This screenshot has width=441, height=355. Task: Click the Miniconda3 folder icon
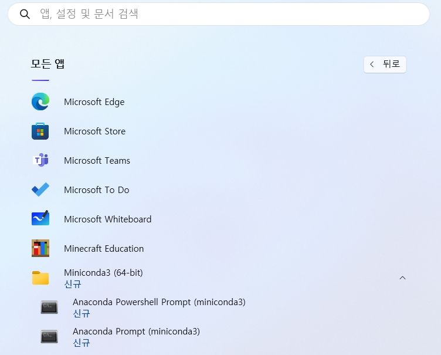coord(40,278)
